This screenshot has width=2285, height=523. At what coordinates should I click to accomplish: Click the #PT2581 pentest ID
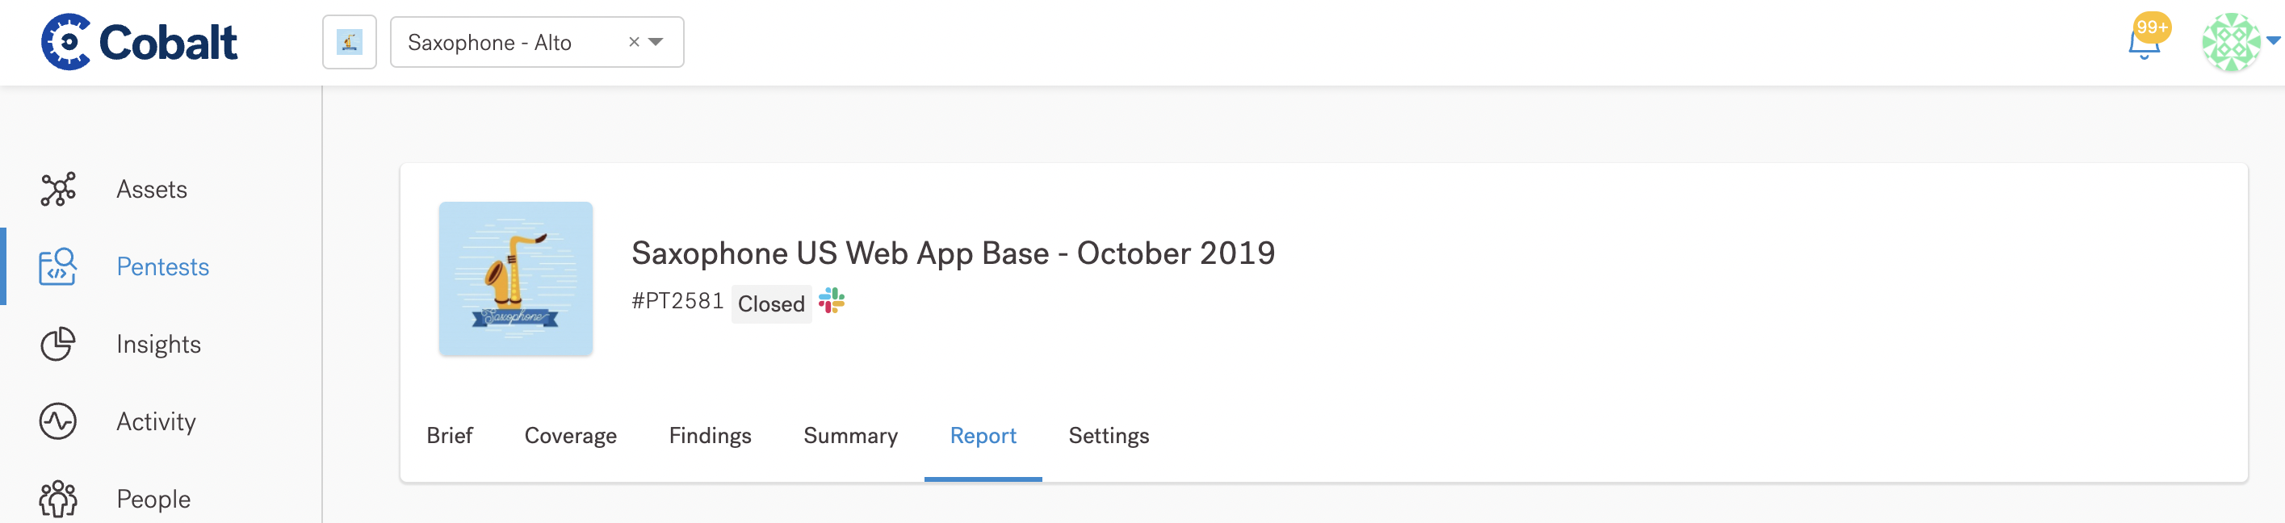click(677, 301)
